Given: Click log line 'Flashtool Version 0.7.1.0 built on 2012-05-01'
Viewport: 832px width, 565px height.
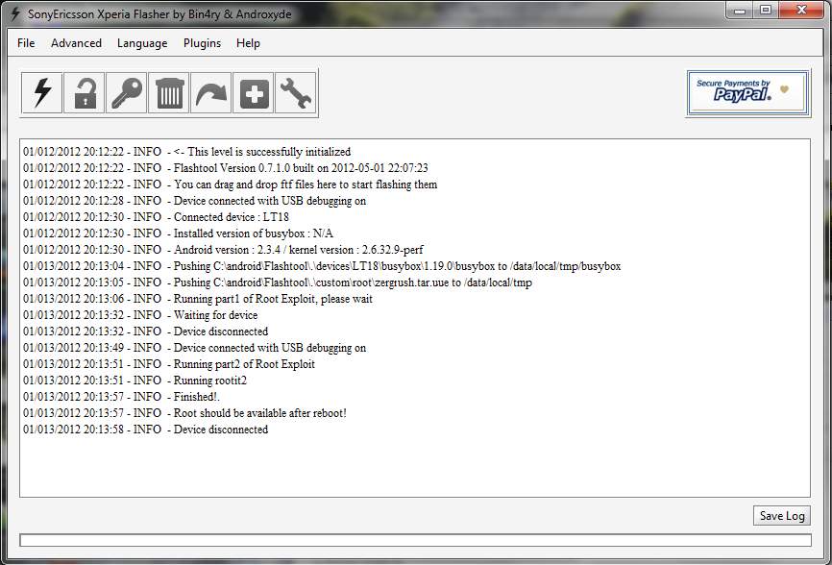Looking at the screenshot, I should point(226,168).
